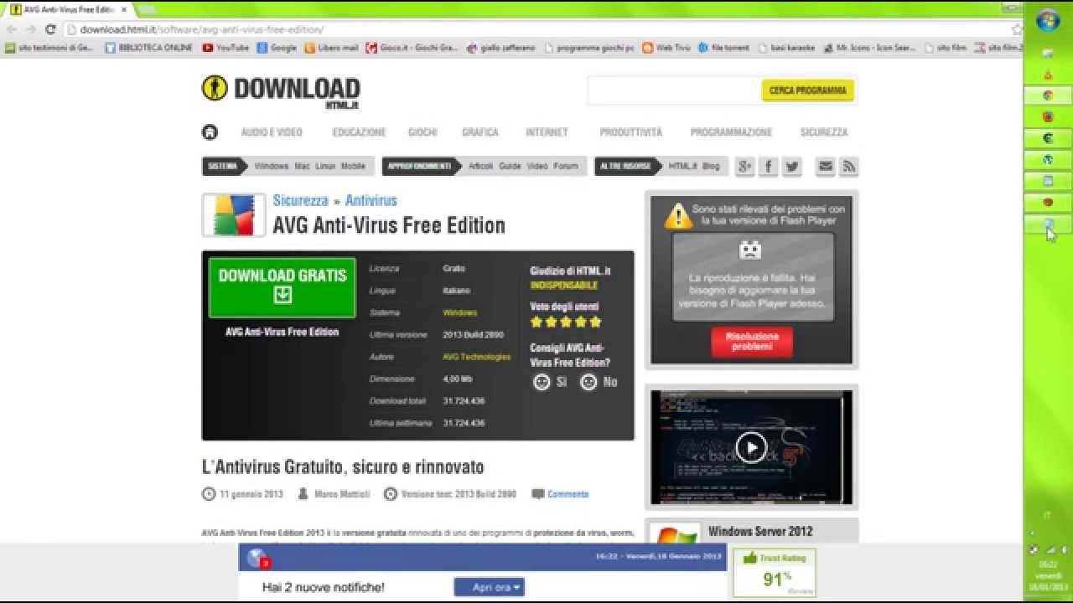Viewport: 1073px width, 603px height.
Task: Click the Trust Rating 91% badge
Action: (x=775, y=573)
